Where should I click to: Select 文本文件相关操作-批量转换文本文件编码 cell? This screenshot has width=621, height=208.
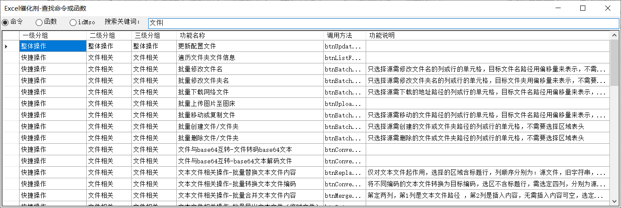(250, 184)
